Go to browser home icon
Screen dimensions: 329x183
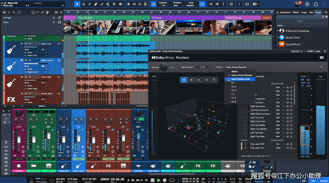(x=278, y=12)
